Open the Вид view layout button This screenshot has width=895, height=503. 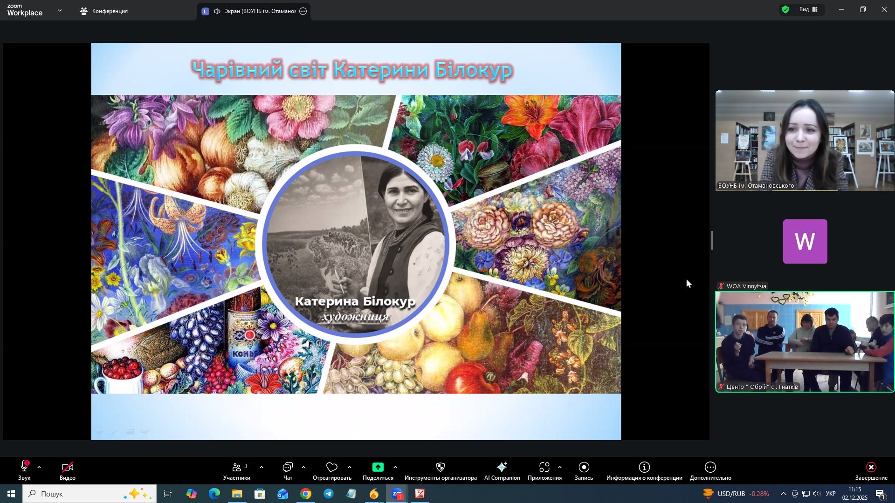808,9
